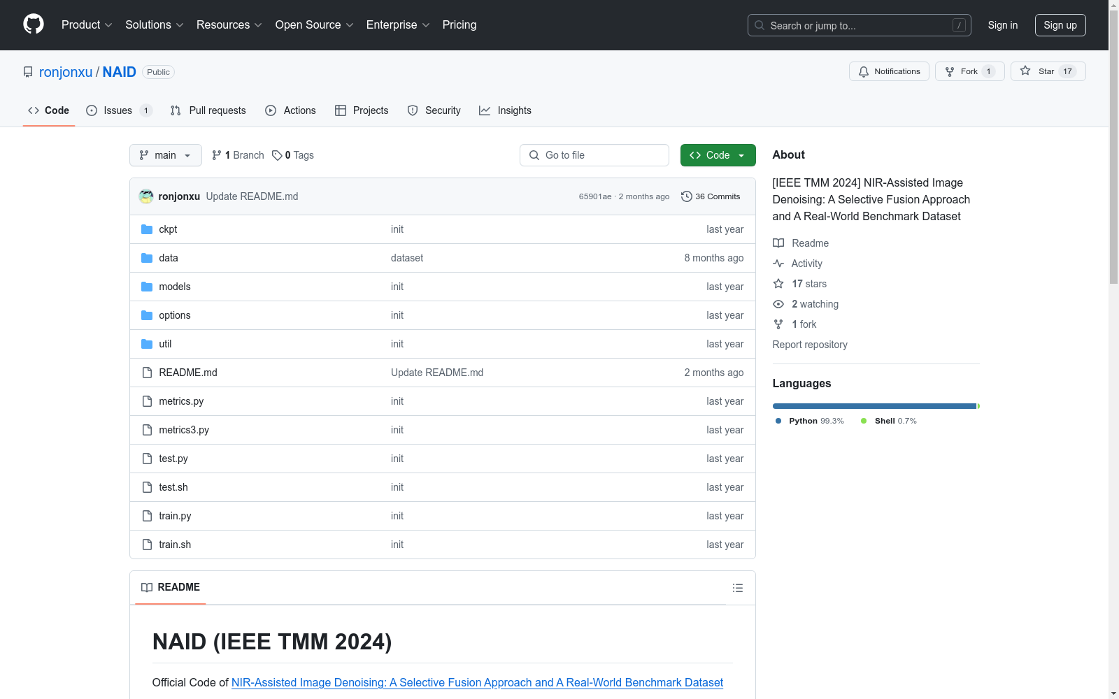Expand the Product menu
Image resolution: width=1119 pixels, height=699 pixels.
point(87,25)
